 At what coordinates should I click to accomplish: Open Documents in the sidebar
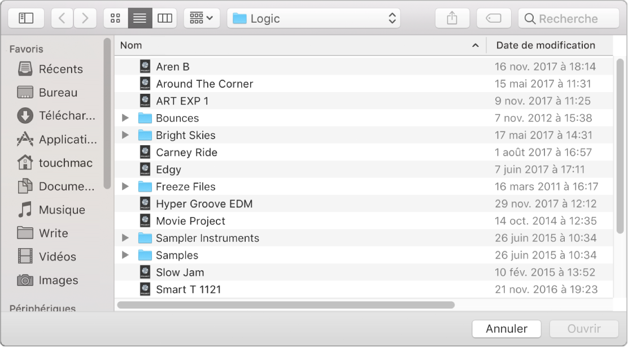[x=56, y=186]
